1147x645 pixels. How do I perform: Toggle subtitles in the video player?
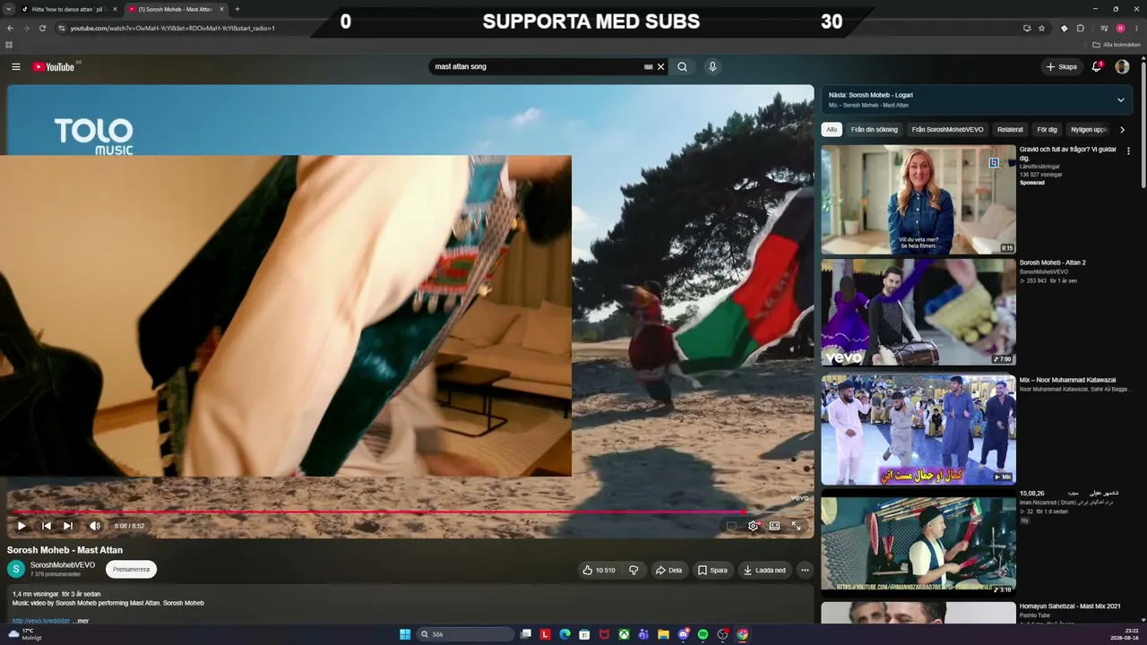731,526
